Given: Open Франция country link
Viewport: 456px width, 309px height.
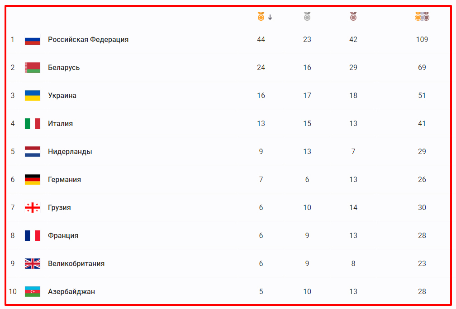Looking at the screenshot, I should point(63,235).
